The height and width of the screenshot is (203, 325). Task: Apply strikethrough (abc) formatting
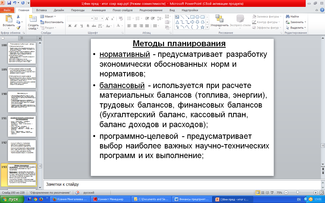[94, 26]
